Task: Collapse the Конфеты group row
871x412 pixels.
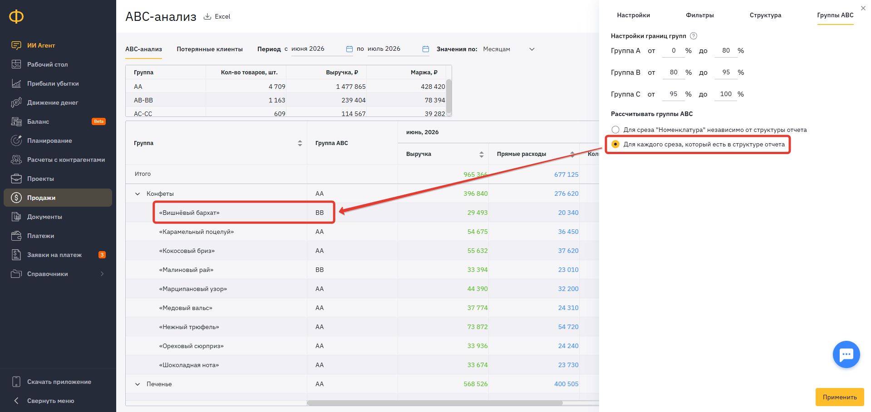Action: pyautogui.click(x=138, y=194)
